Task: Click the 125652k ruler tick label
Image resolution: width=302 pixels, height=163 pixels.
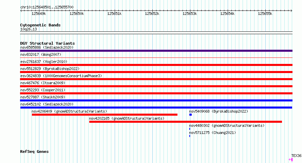Action: pos(152,14)
